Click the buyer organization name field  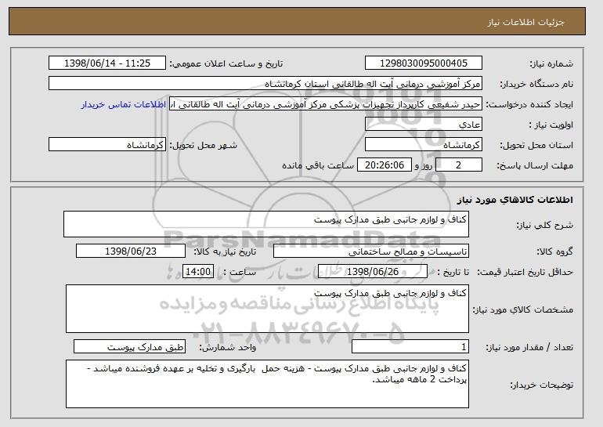(265, 84)
